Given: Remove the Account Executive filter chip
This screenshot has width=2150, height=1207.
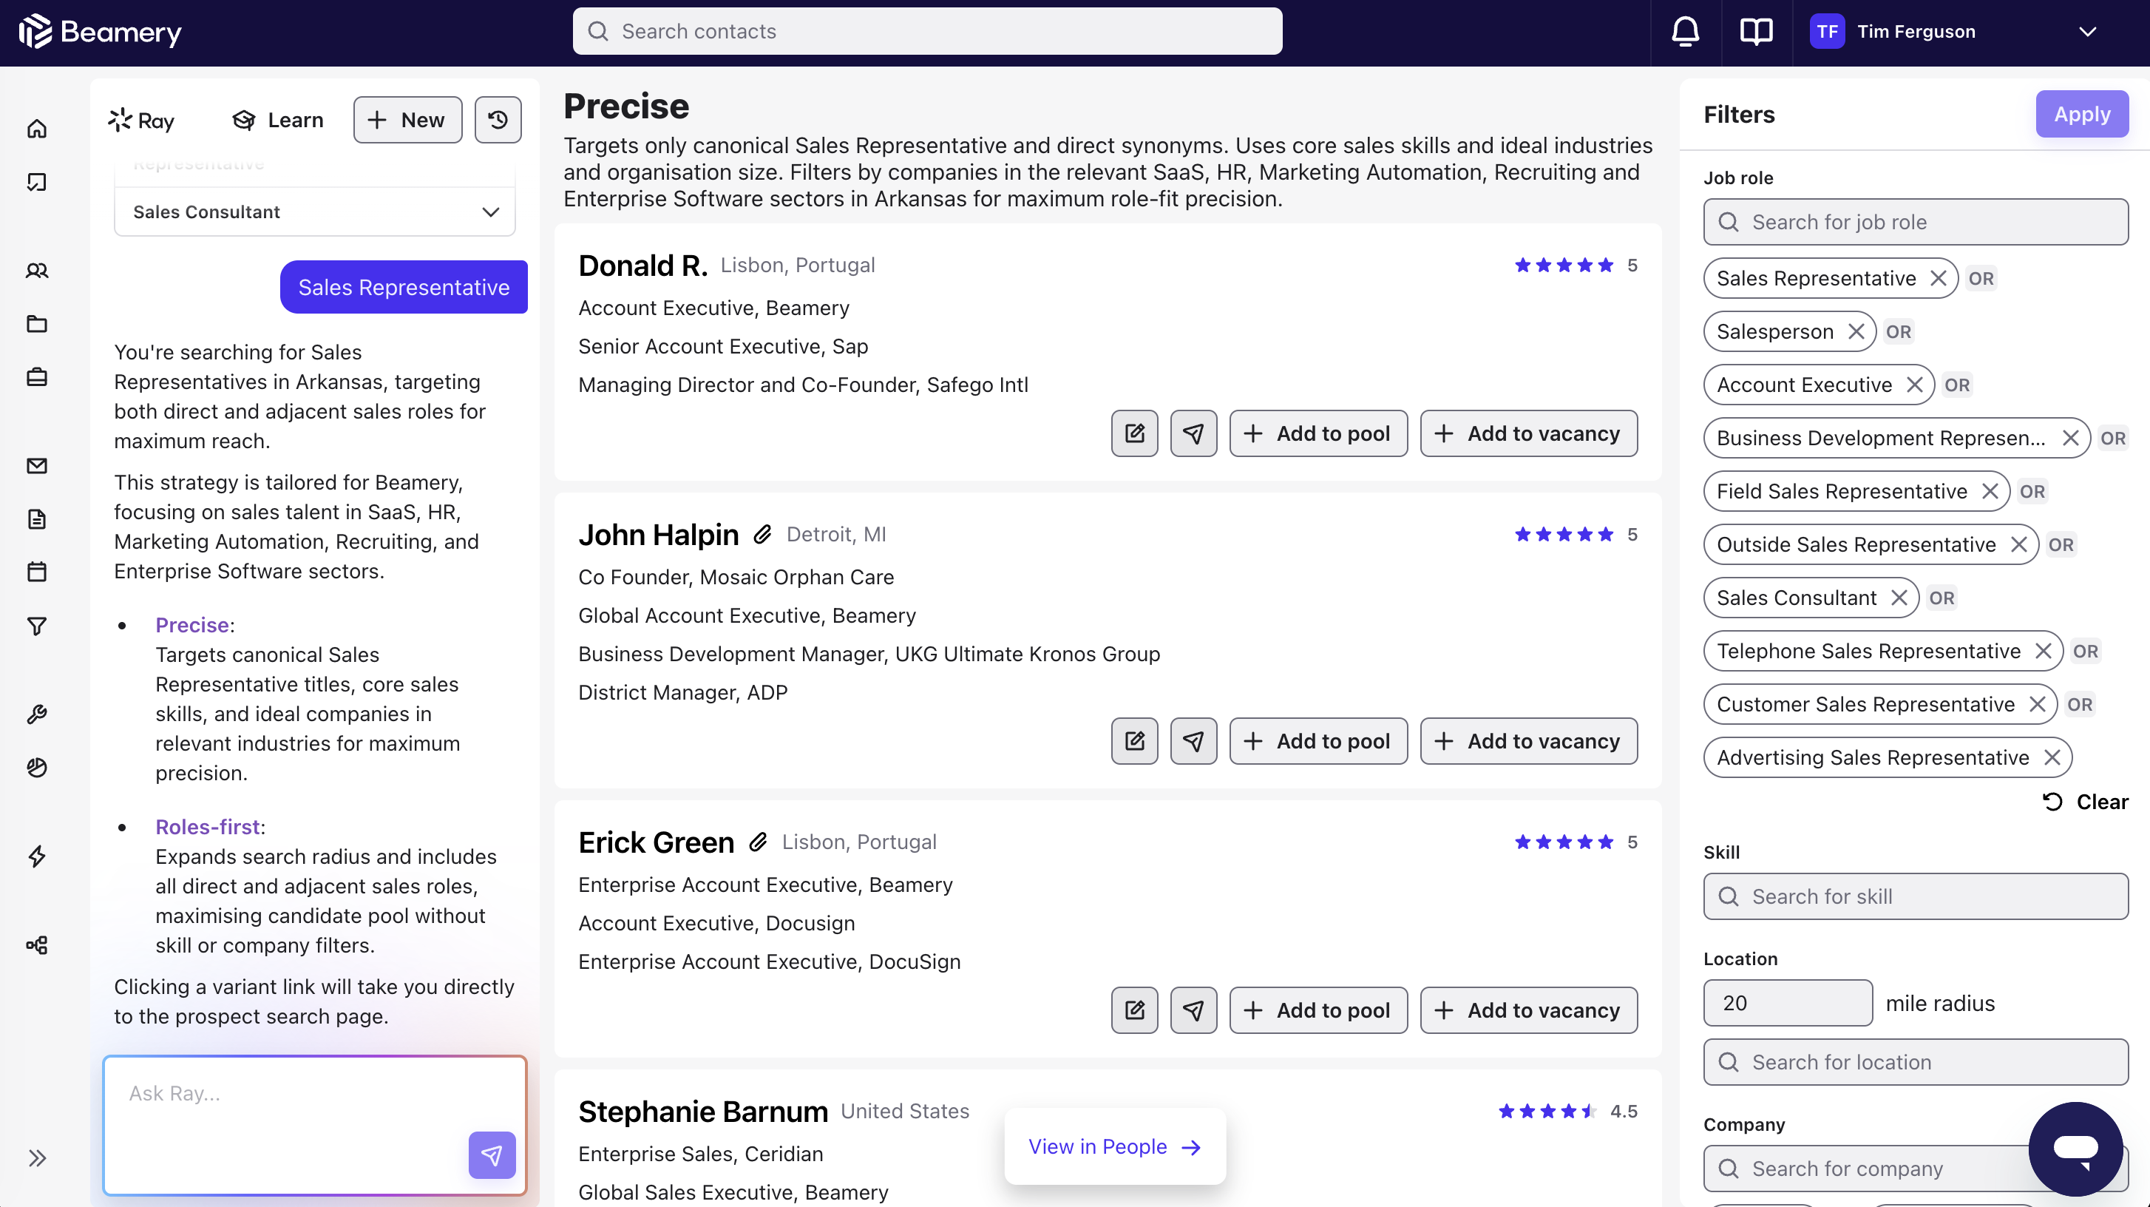Looking at the screenshot, I should tap(1915, 385).
